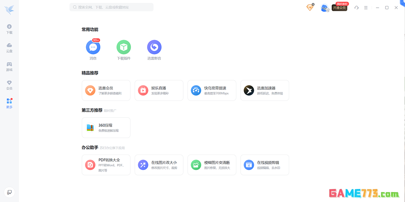The height and width of the screenshot is (202, 405).
Task: Switch to 游戏 games section
Action: (x=9, y=66)
